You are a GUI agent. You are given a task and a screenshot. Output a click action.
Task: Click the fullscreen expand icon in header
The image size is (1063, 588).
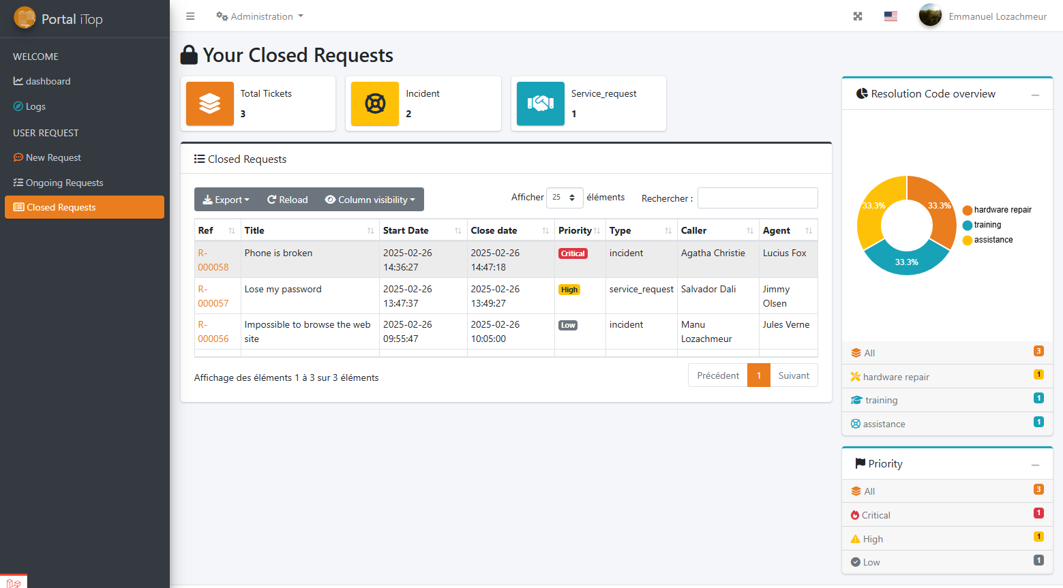858,16
